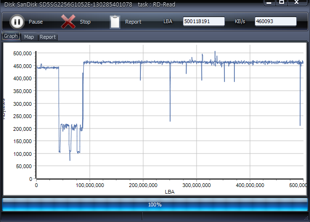Minimize the disk test window
This screenshot has width=310, height=222.
coord(268,2)
